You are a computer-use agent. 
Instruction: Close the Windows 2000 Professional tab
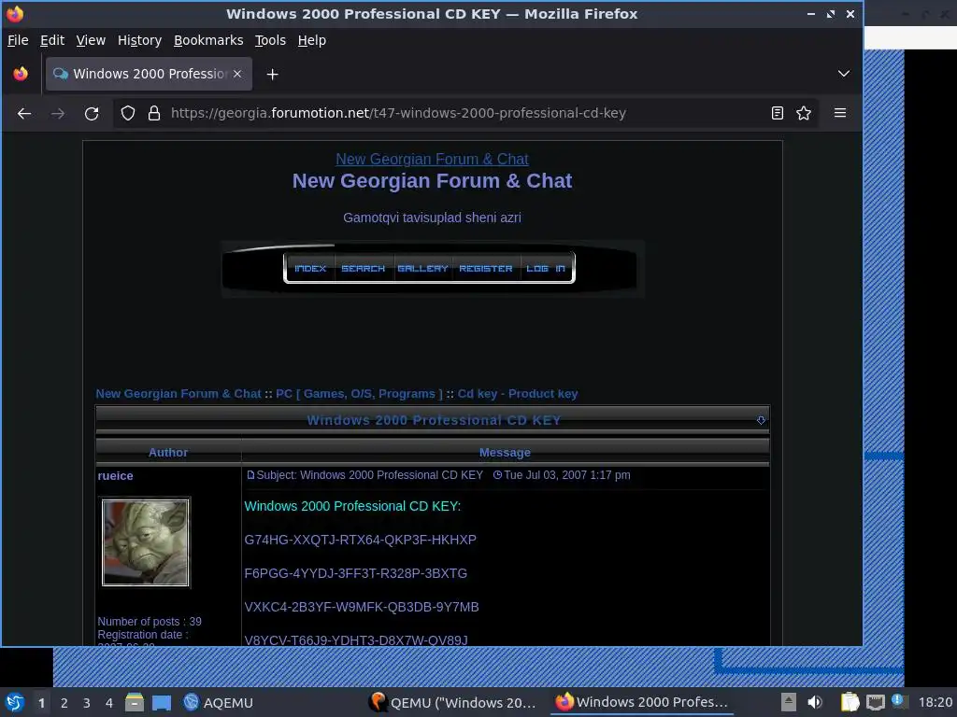[x=237, y=74]
